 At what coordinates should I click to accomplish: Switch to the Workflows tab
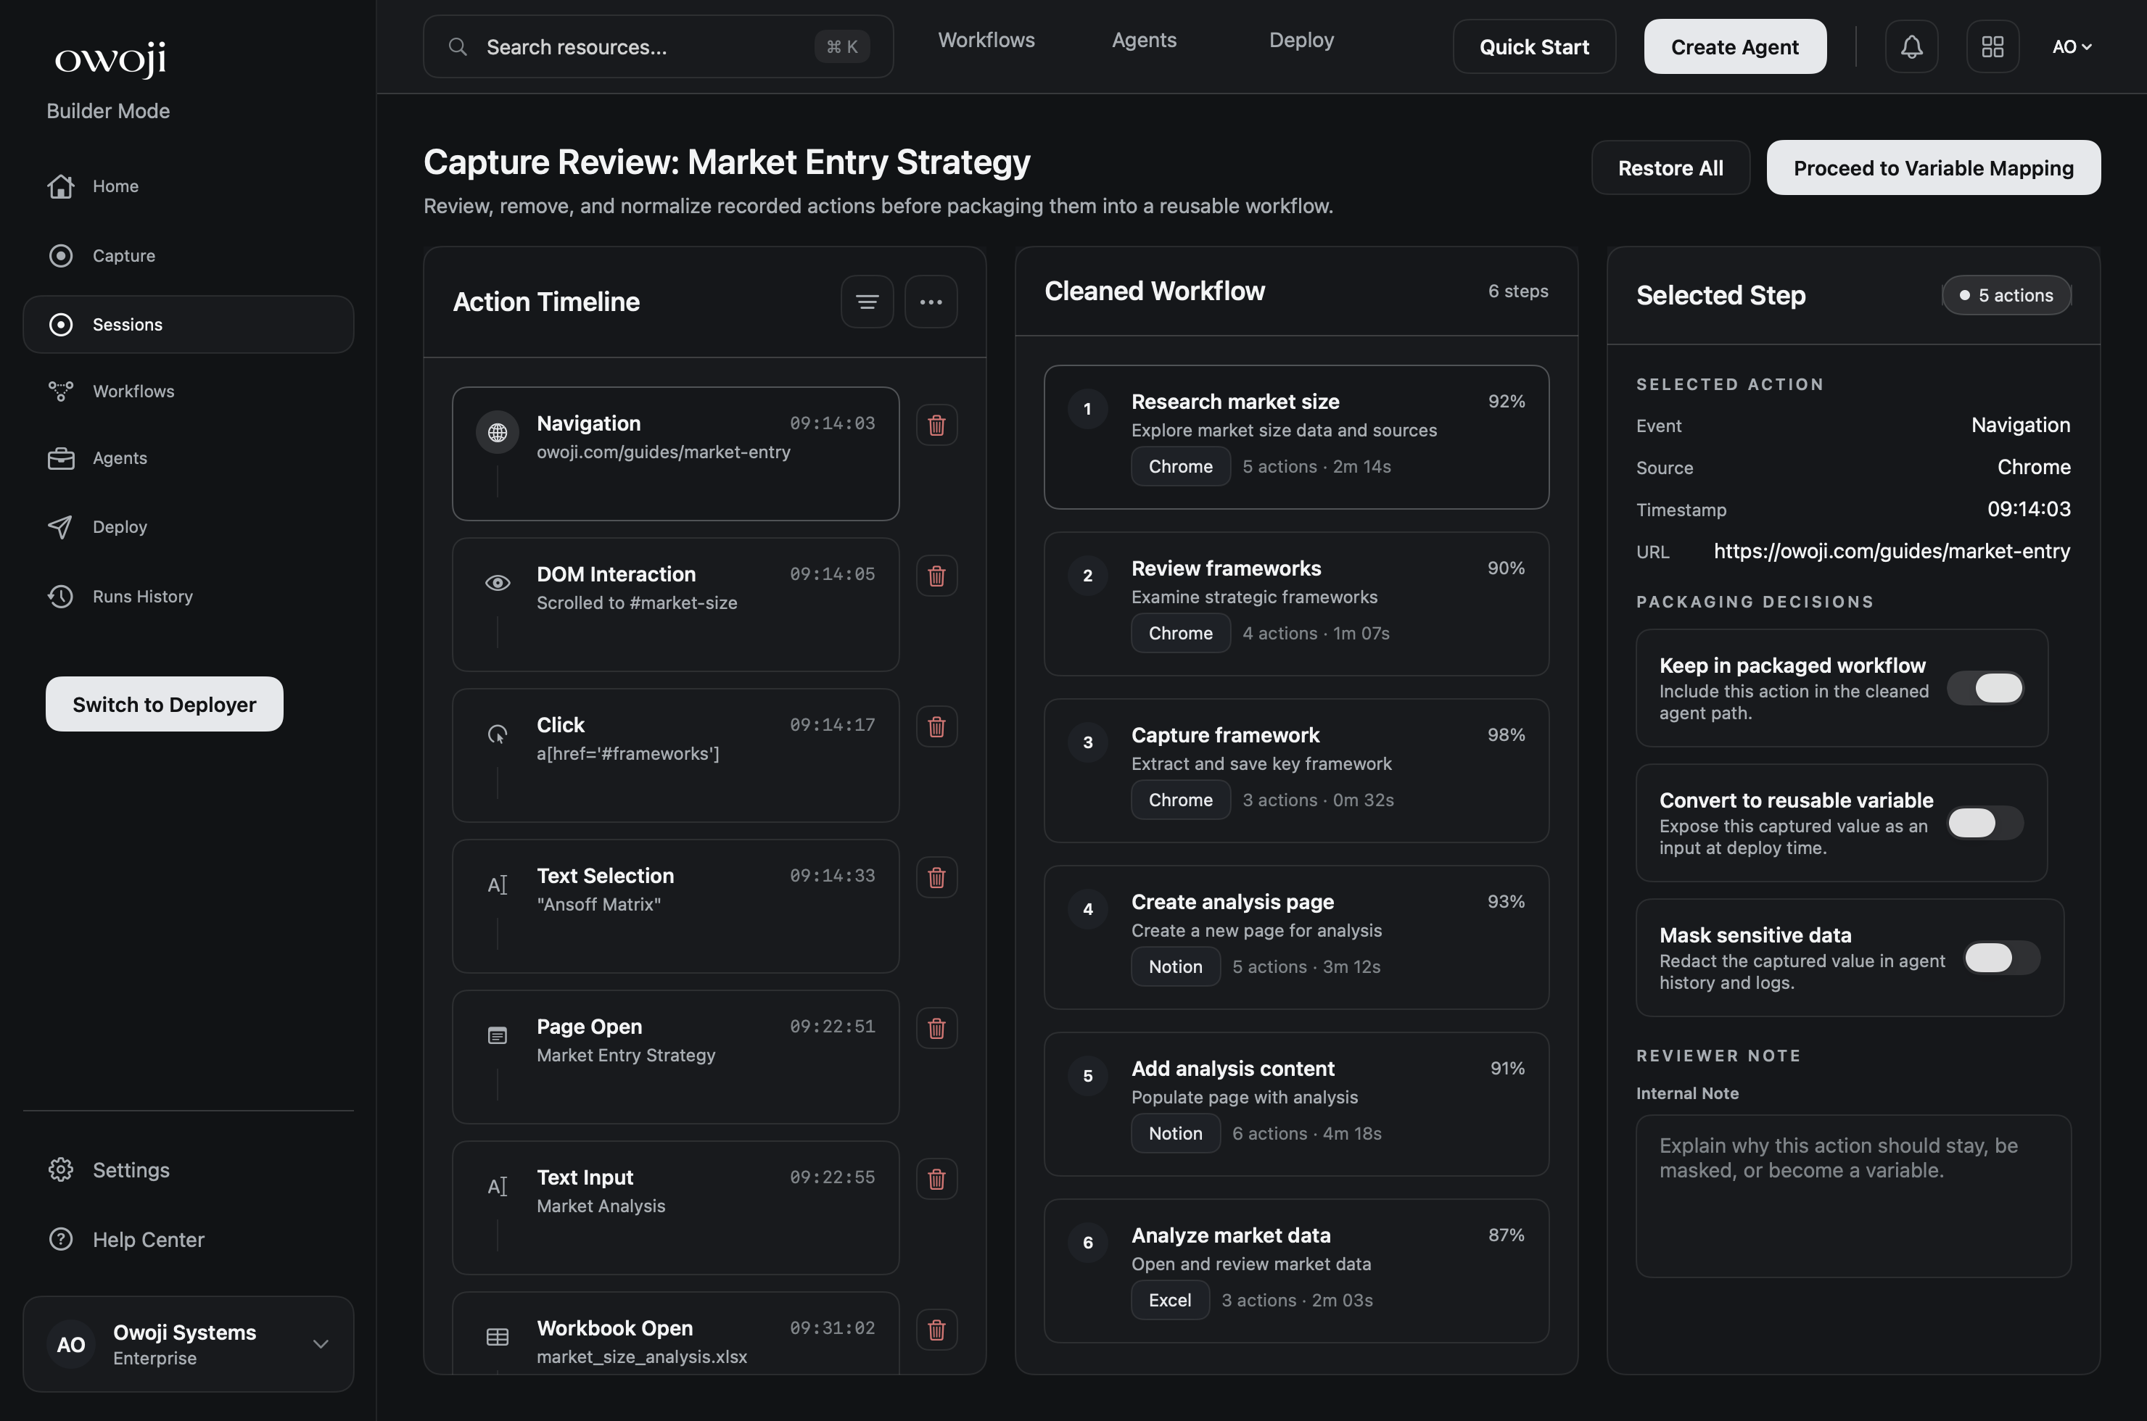point(986,39)
